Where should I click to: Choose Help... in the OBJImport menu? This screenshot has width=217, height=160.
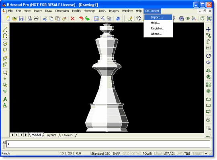point(158,23)
